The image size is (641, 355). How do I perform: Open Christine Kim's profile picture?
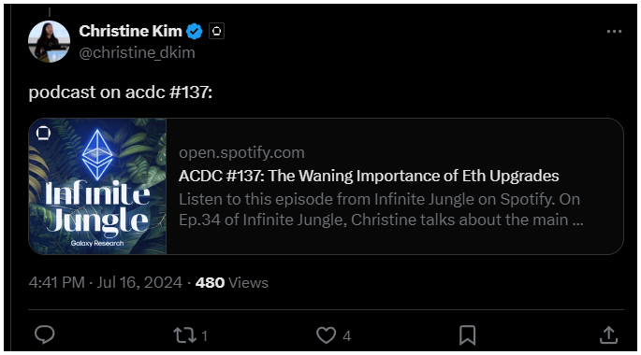pyautogui.click(x=49, y=42)
